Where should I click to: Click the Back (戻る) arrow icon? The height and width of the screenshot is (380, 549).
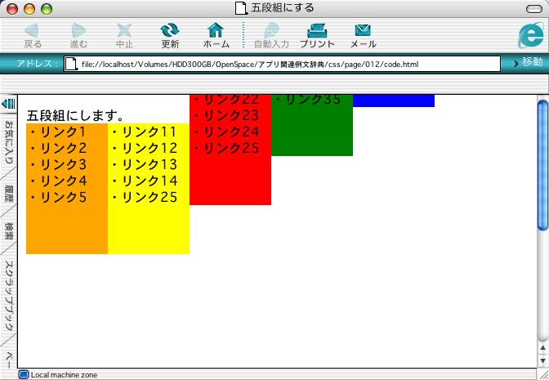33,31
